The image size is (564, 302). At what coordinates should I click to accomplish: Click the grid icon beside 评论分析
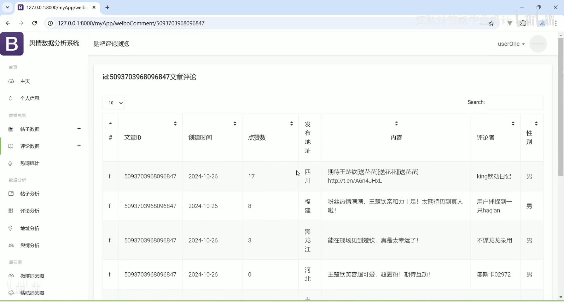tap(11, 211)
